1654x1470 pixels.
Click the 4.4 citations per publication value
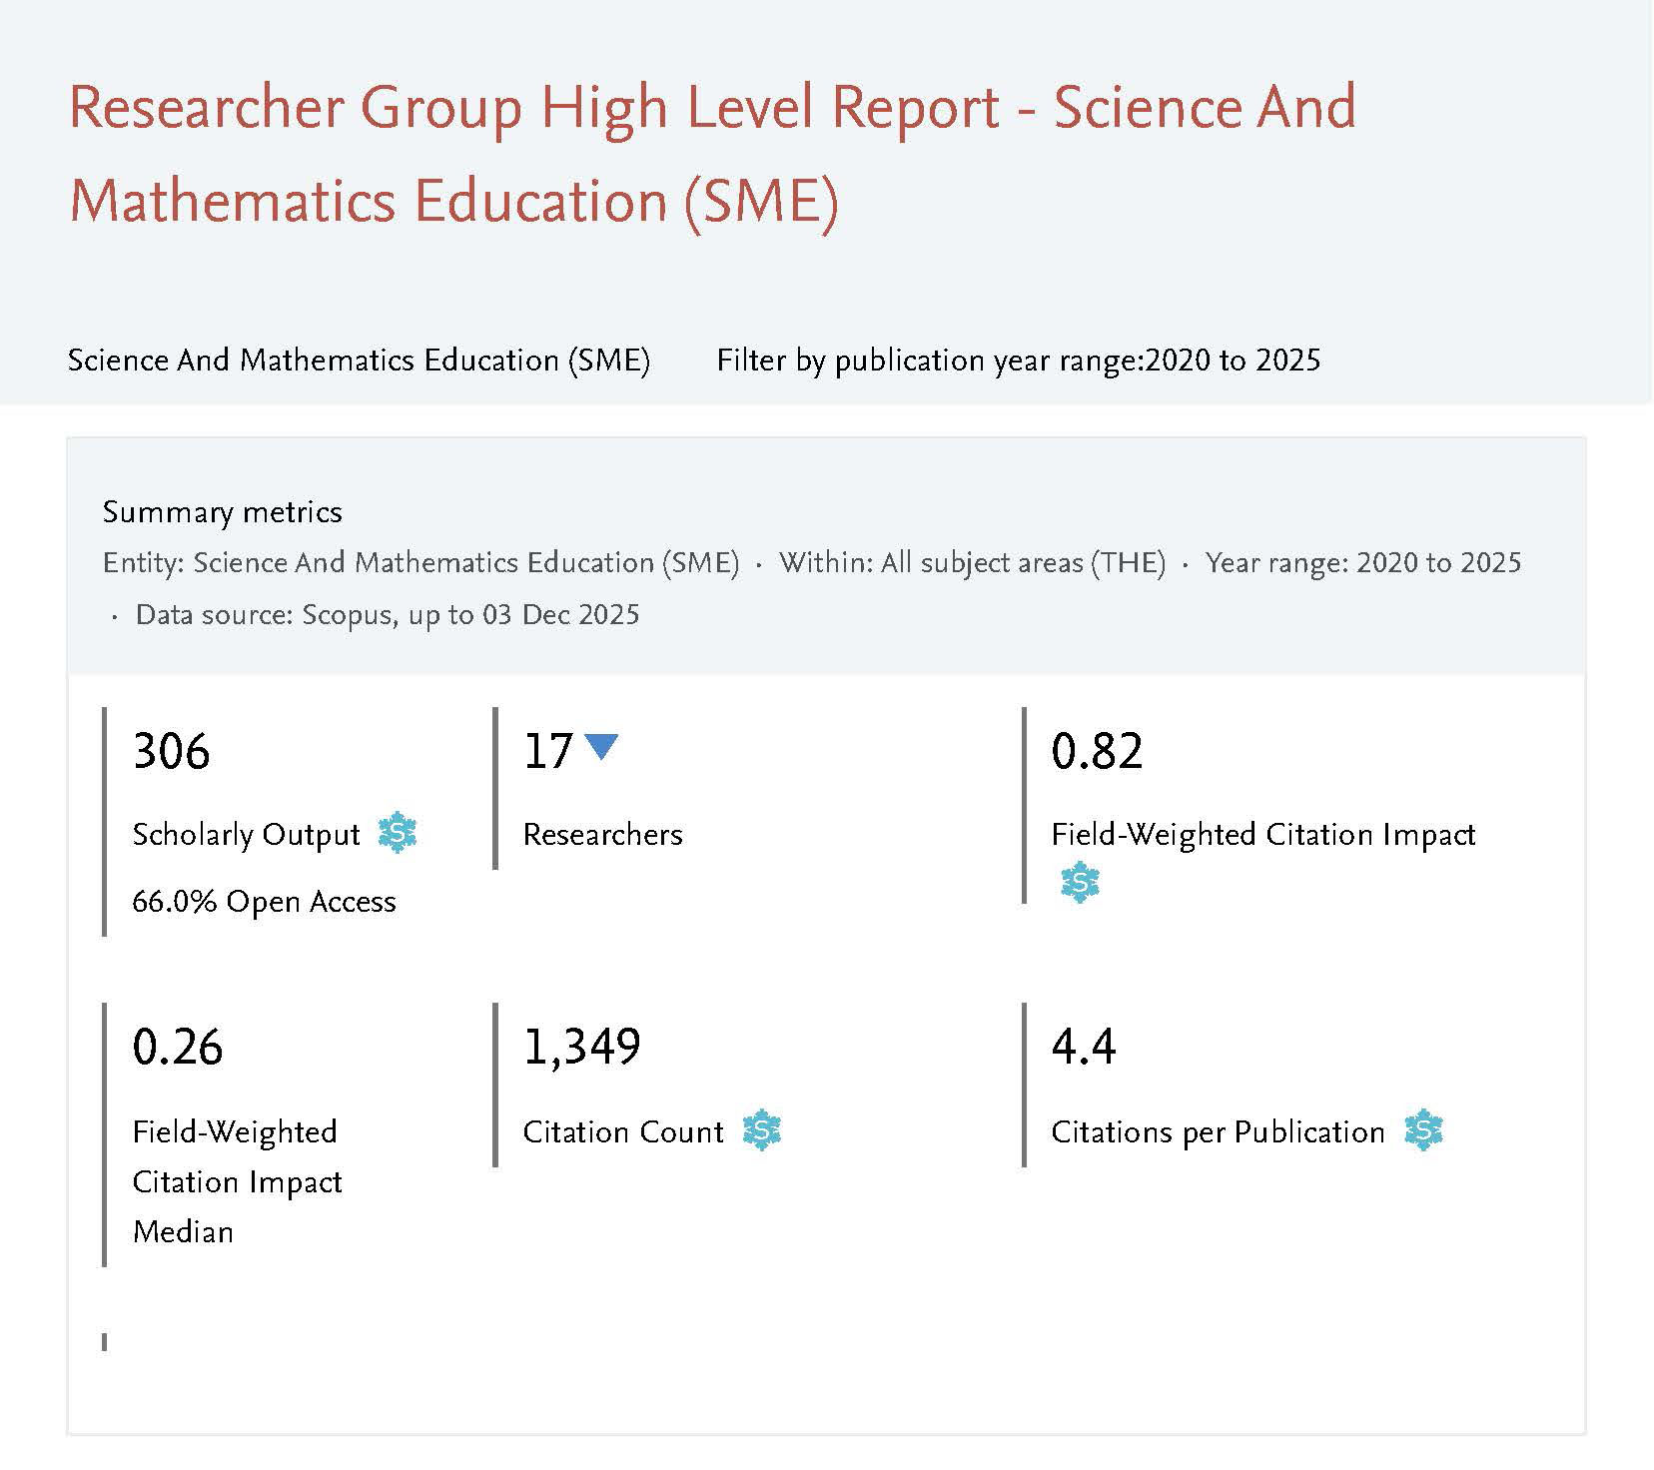point(1083,1047)
